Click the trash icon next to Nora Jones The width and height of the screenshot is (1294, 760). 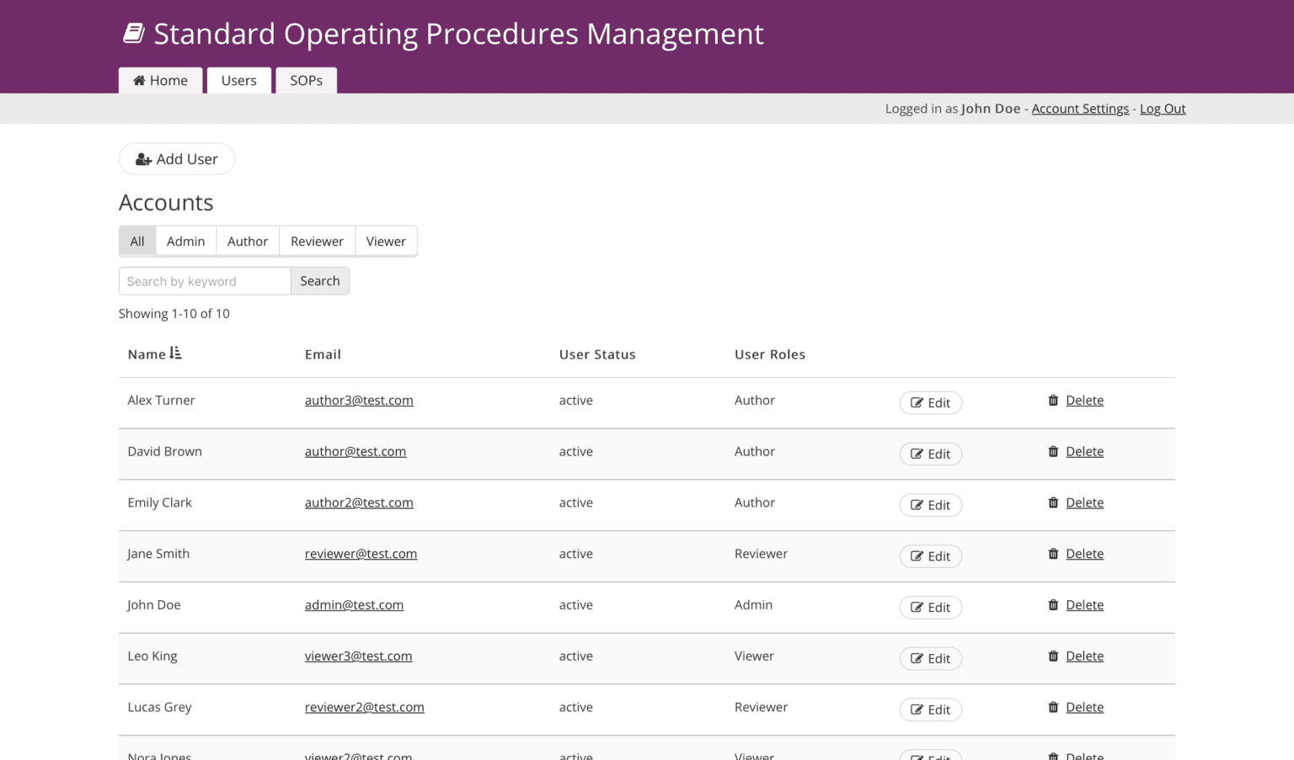click(x=1053, y=756)
